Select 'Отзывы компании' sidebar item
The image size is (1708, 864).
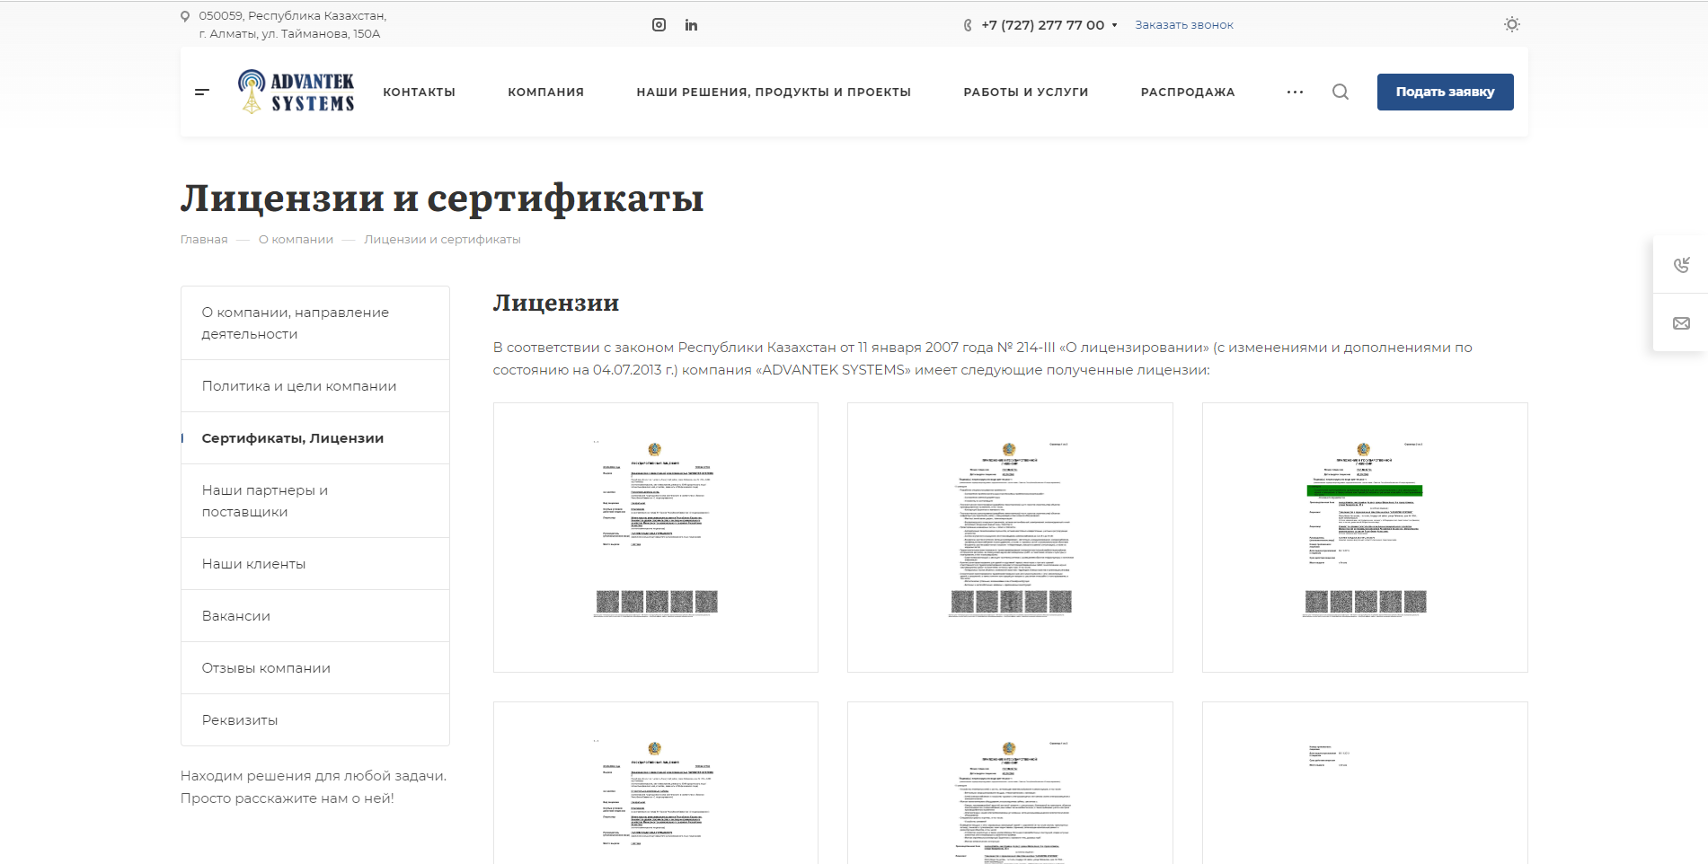tap(315, 668)
